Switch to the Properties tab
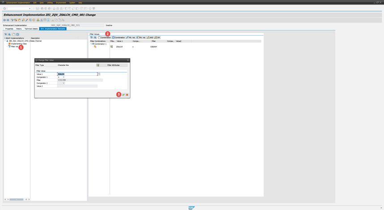Image resolution: width=384 pixels, height=210 pixels. (x=9, y=29)
